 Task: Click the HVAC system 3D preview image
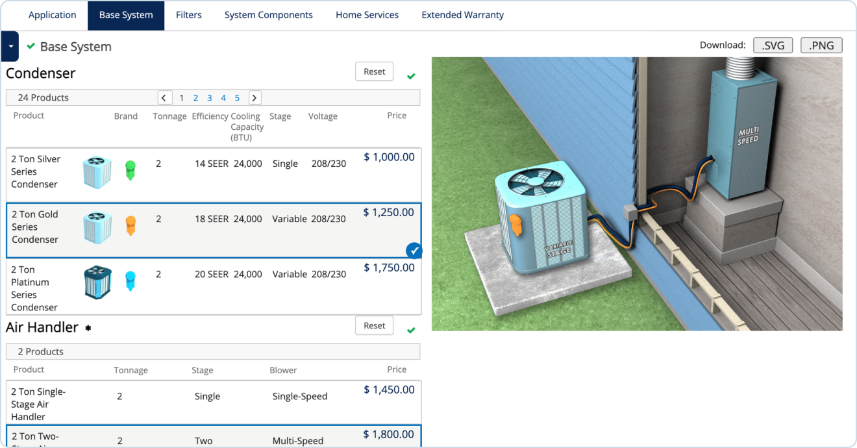point(636,193)
